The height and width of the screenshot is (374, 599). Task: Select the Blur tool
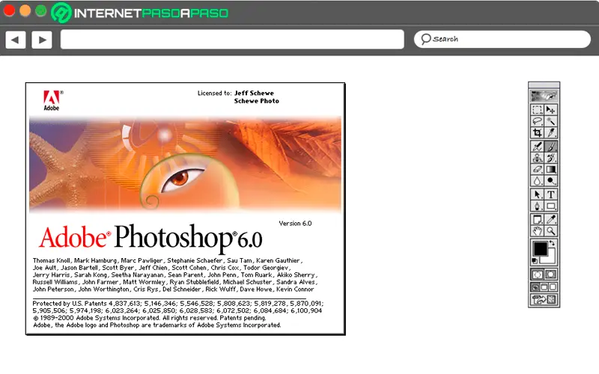click(x=537, y=180)
